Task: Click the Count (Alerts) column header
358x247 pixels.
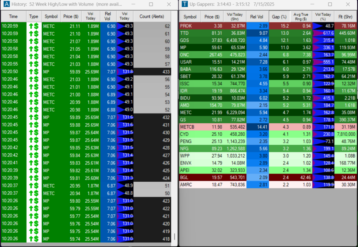Action: coord(152,16)
